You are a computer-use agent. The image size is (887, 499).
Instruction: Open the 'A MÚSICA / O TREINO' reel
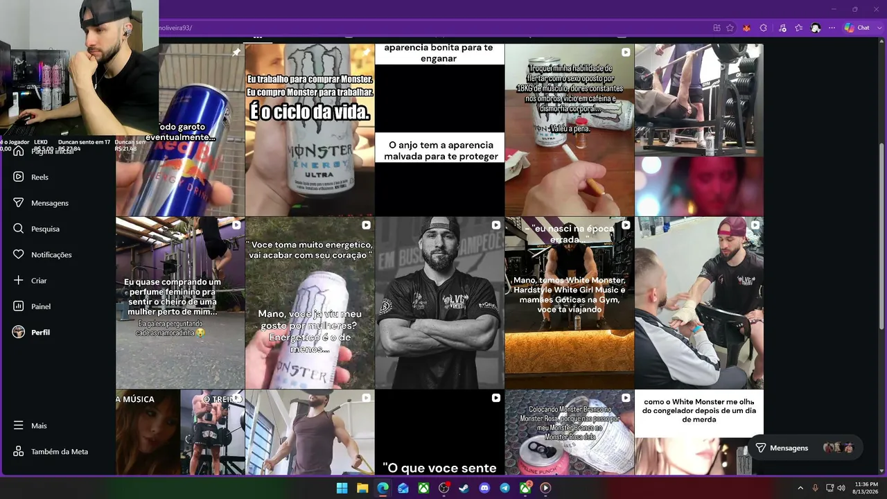point(180,432)
